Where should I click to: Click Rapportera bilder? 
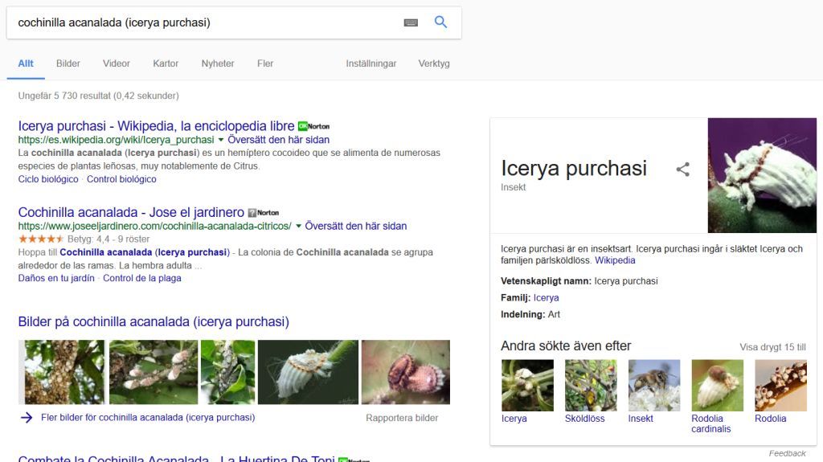(x=402, y=418)
